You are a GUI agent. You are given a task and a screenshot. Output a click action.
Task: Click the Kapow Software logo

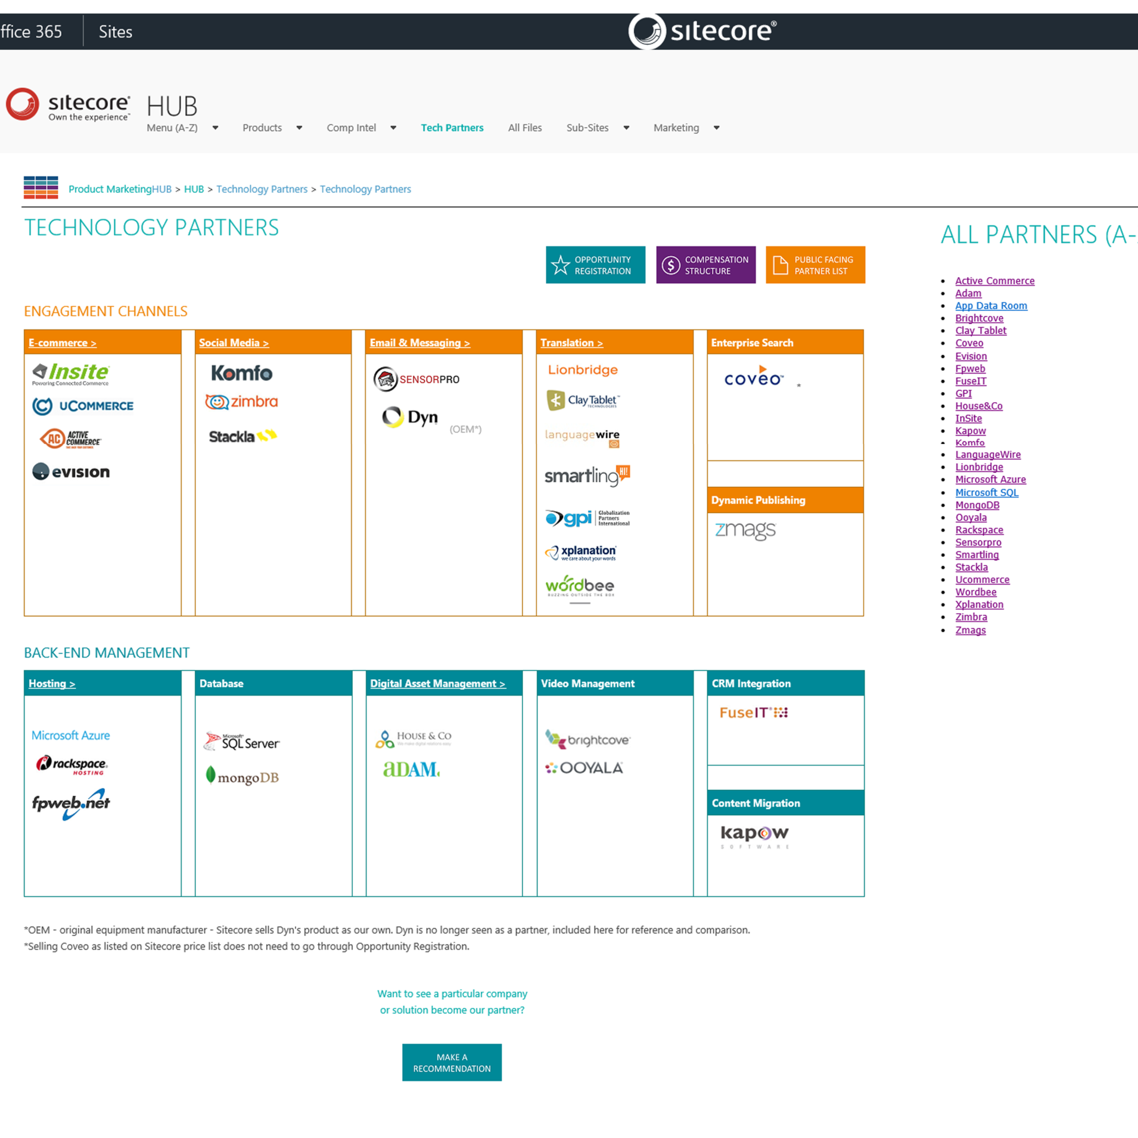click(x=754, y=836)
